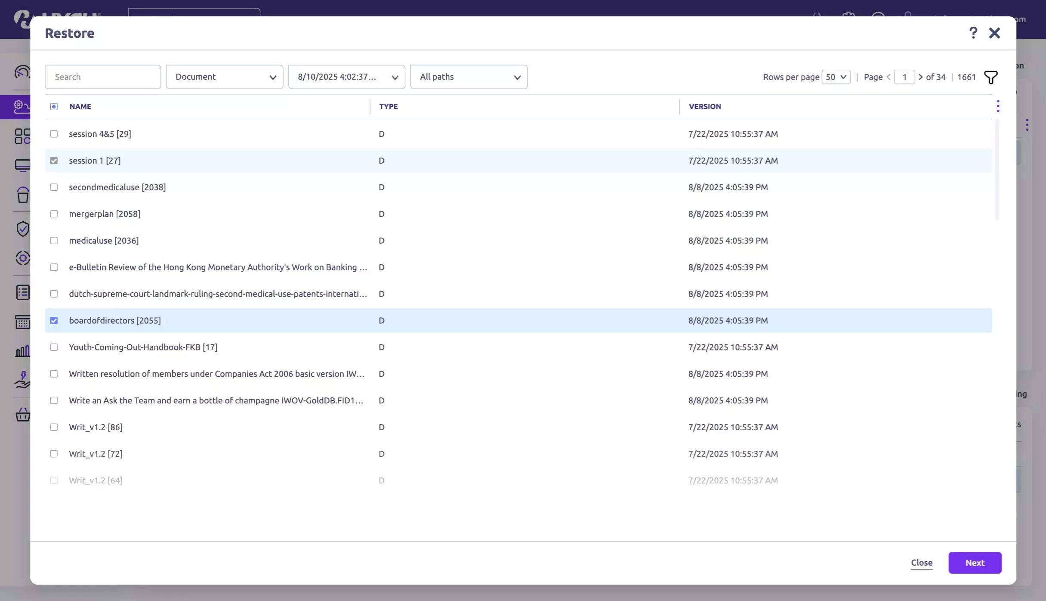
Task: Click the Next button
Action: coord(975,563)
